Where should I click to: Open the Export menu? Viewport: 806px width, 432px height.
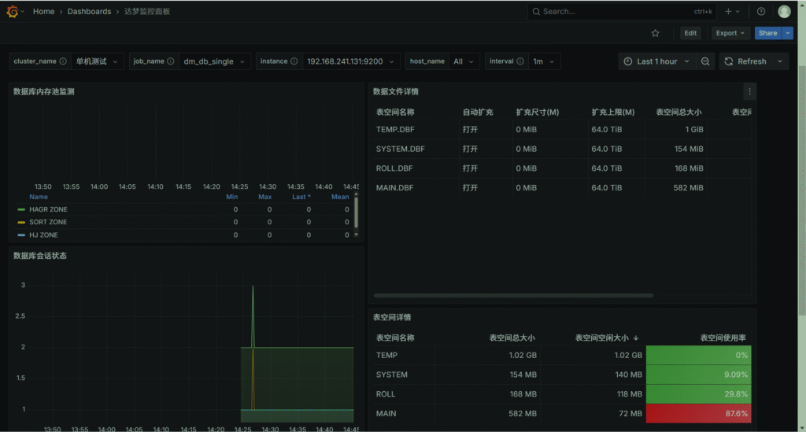coord(730,33)
